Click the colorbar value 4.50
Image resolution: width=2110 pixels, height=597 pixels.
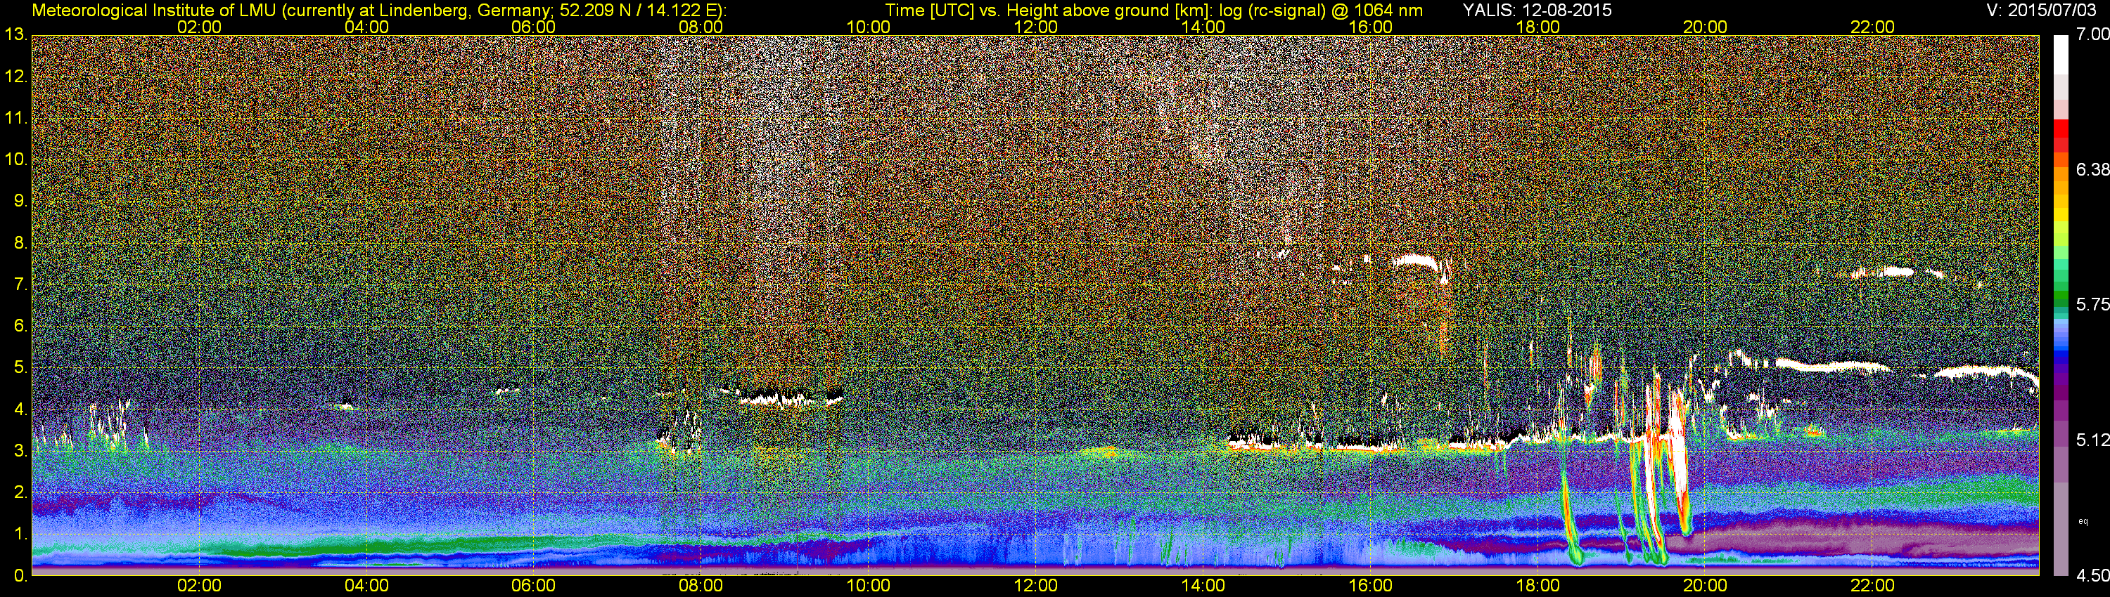pyautogui.click(x=2092, y=576)
